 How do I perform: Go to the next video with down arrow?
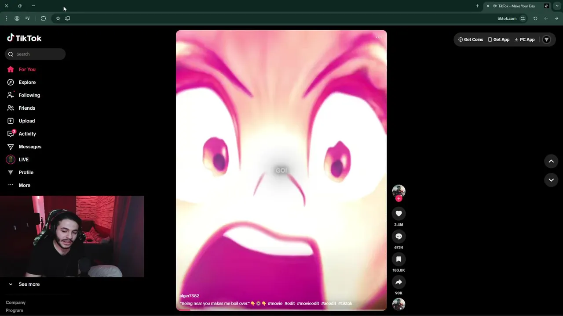[551, 180]
